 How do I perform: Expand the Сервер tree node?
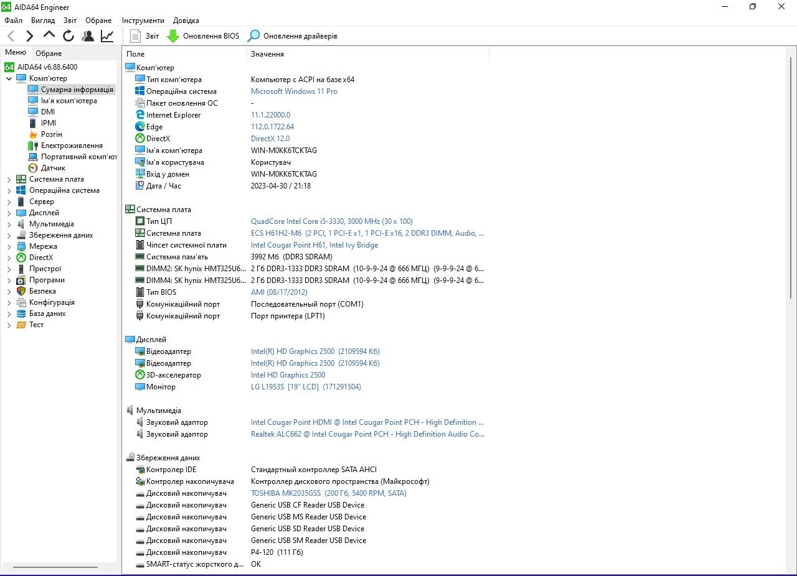(9, 202)
